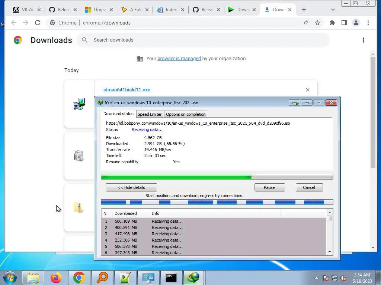Click the browser forward arrow
The height and width of the screenshot is (285, 381).
coord(26,23)
